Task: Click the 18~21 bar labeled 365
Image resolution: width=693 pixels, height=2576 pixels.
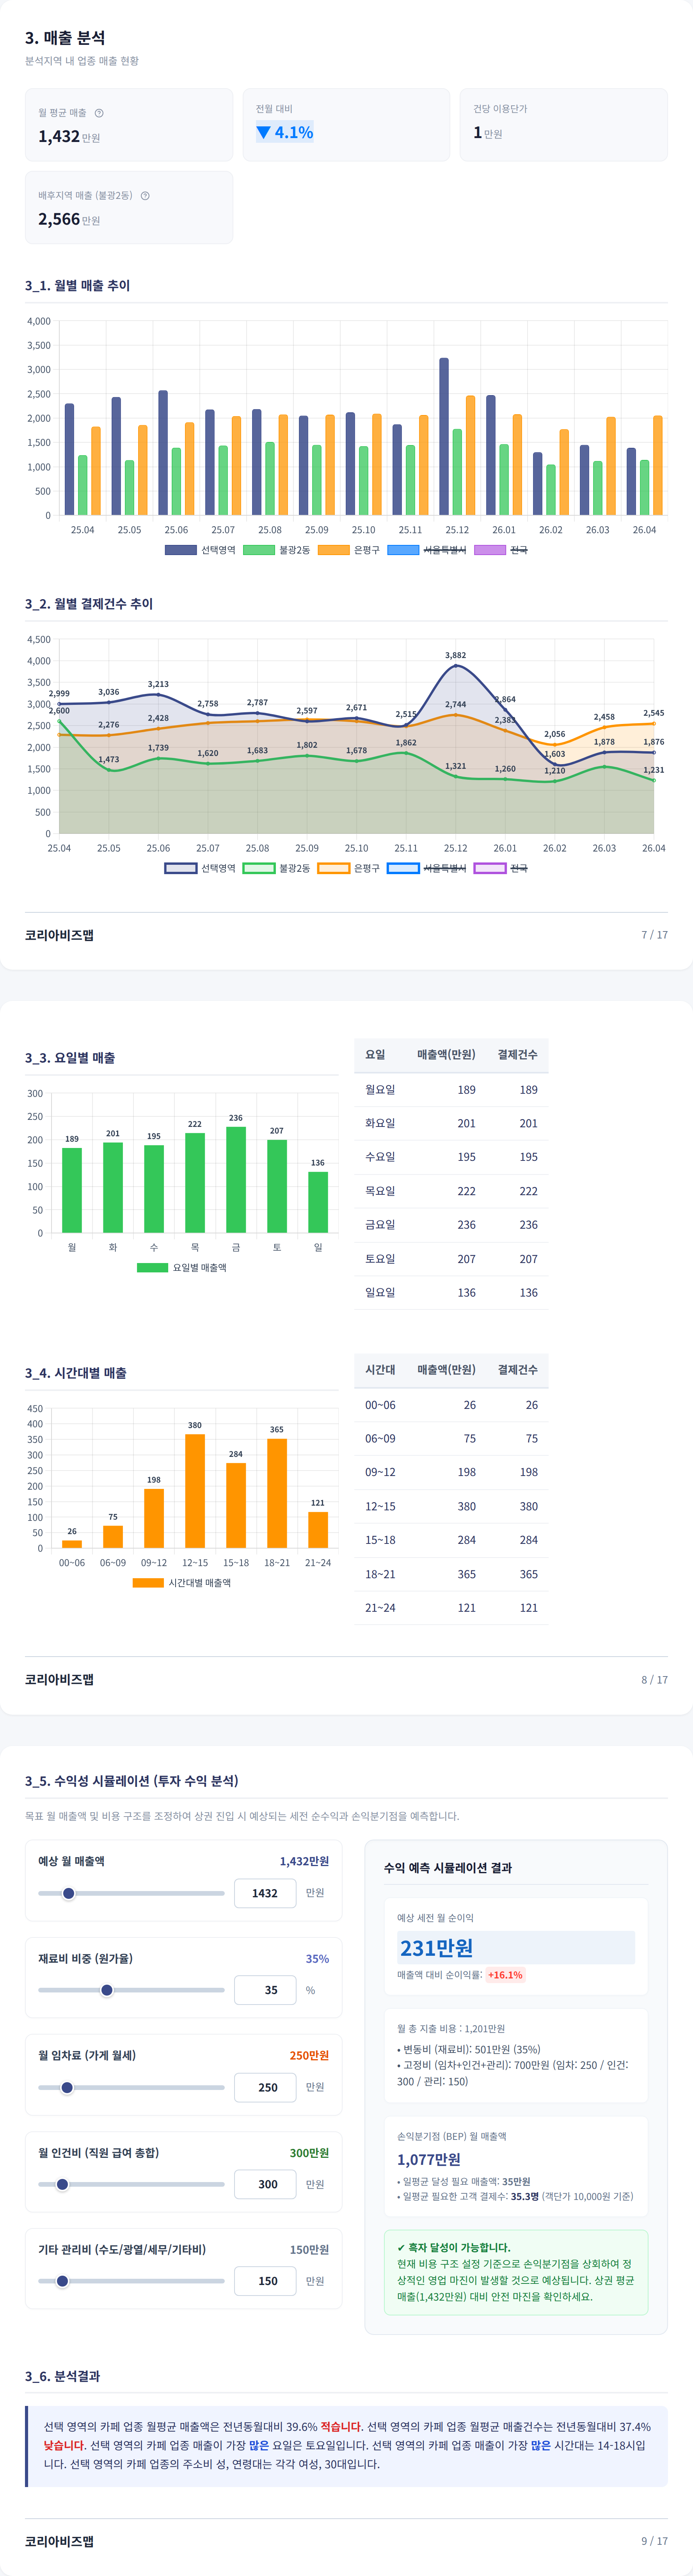Action: 277,1493
